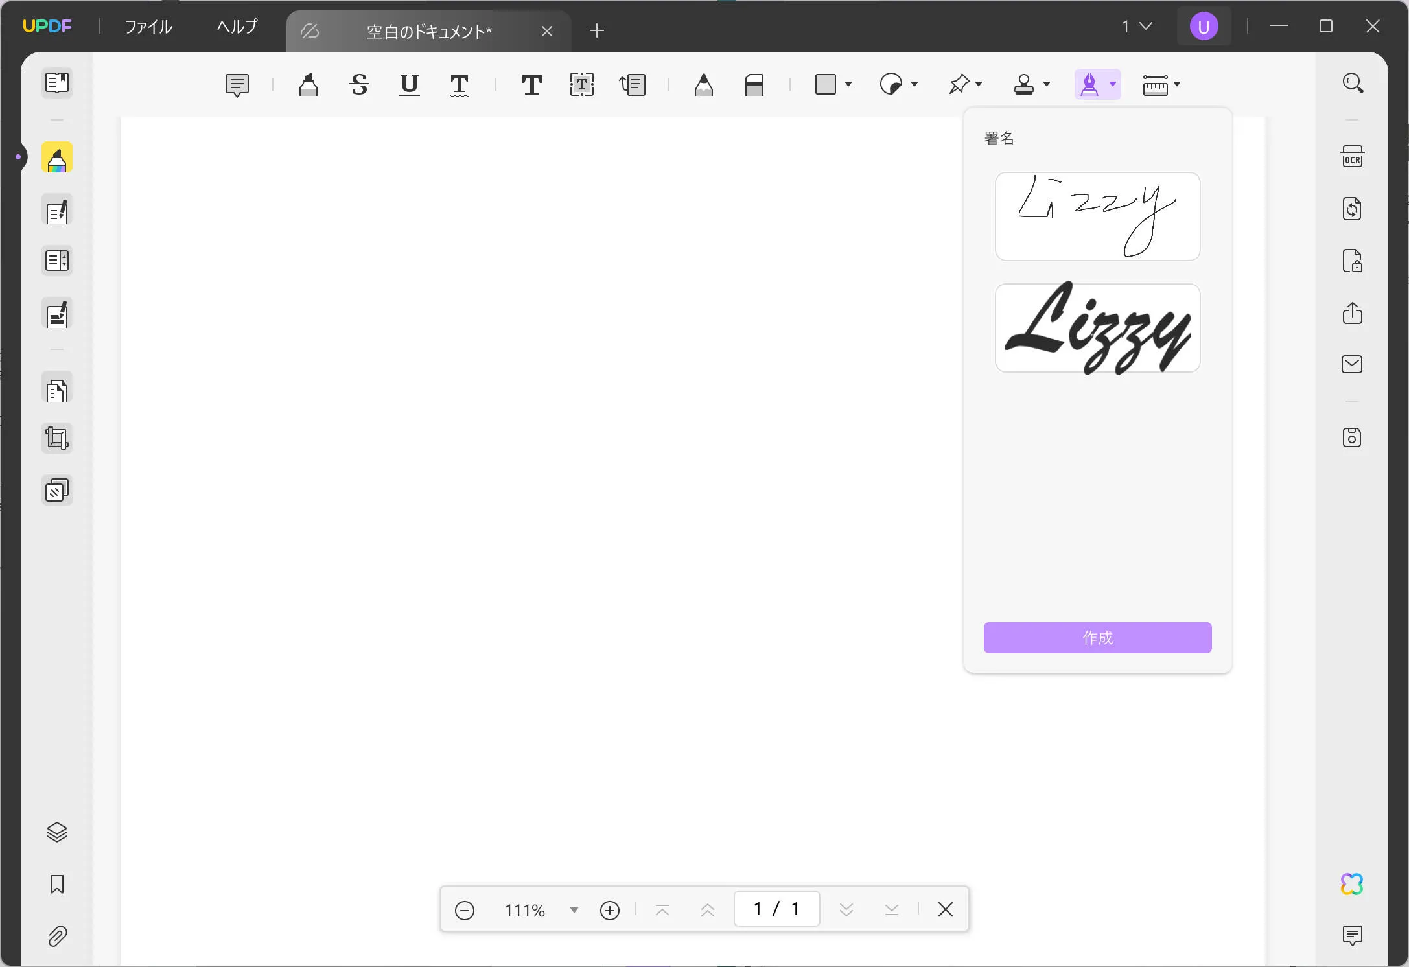1409x967 pixels.
Task: Select the stamp tool icon
Action: (1024, 84)
